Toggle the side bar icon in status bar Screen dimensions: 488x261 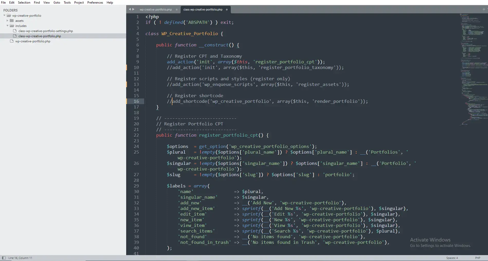click(4, 258)
